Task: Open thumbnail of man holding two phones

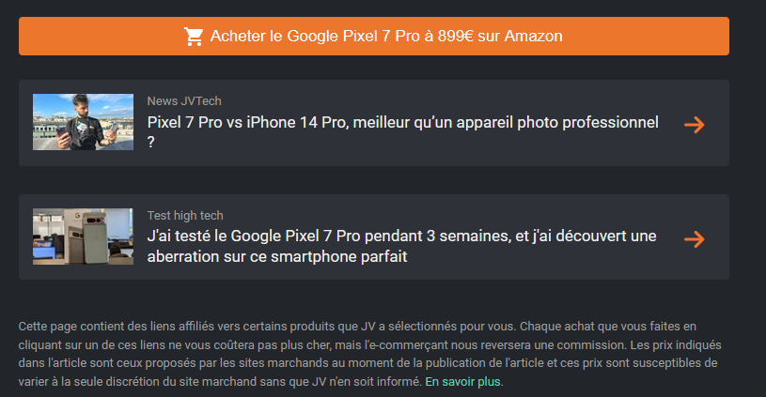Action: pos(83,122)
